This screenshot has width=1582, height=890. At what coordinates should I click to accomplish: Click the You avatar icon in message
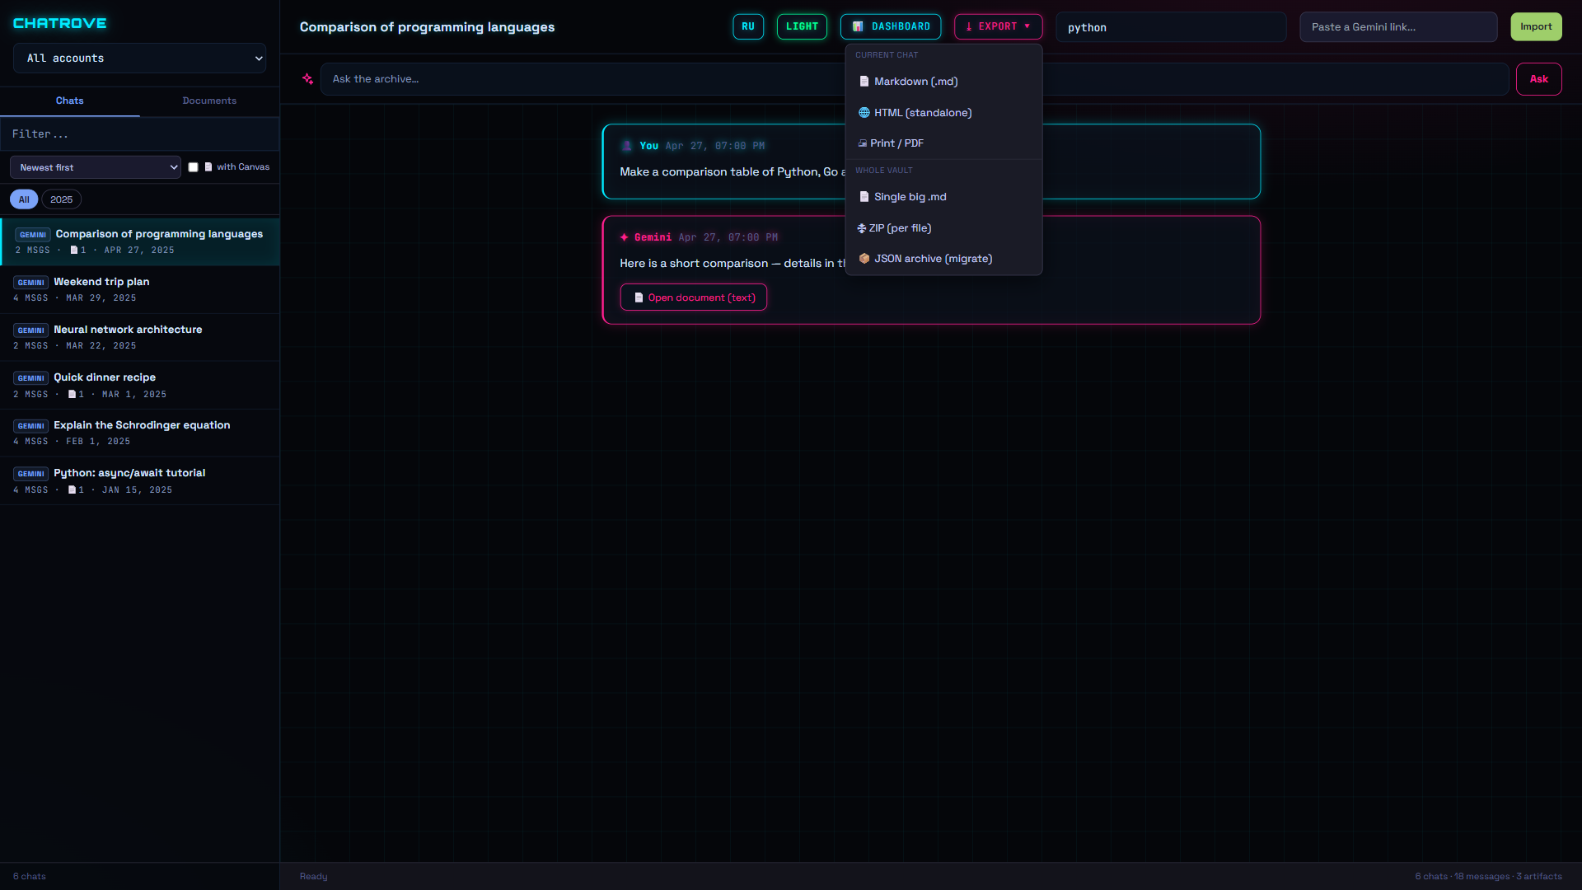point(627,146)
